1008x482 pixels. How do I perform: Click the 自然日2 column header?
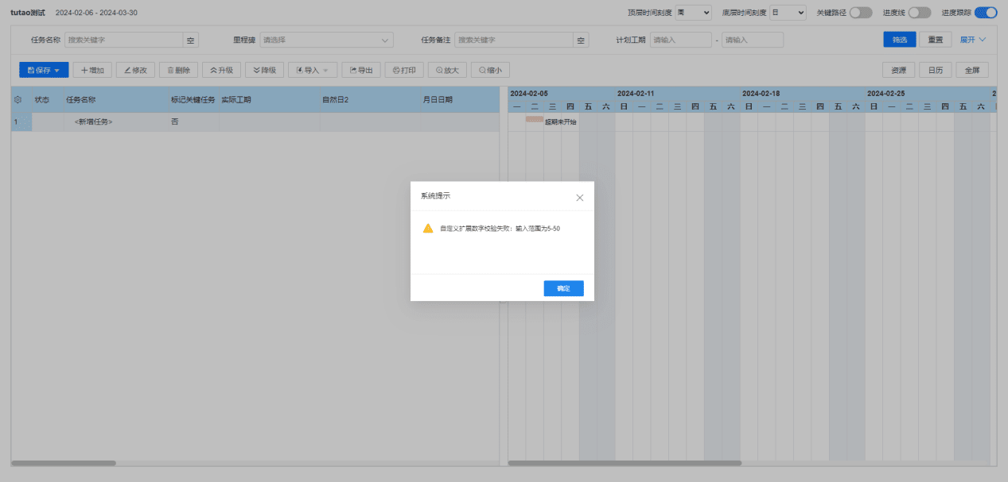tap(335, 100)
